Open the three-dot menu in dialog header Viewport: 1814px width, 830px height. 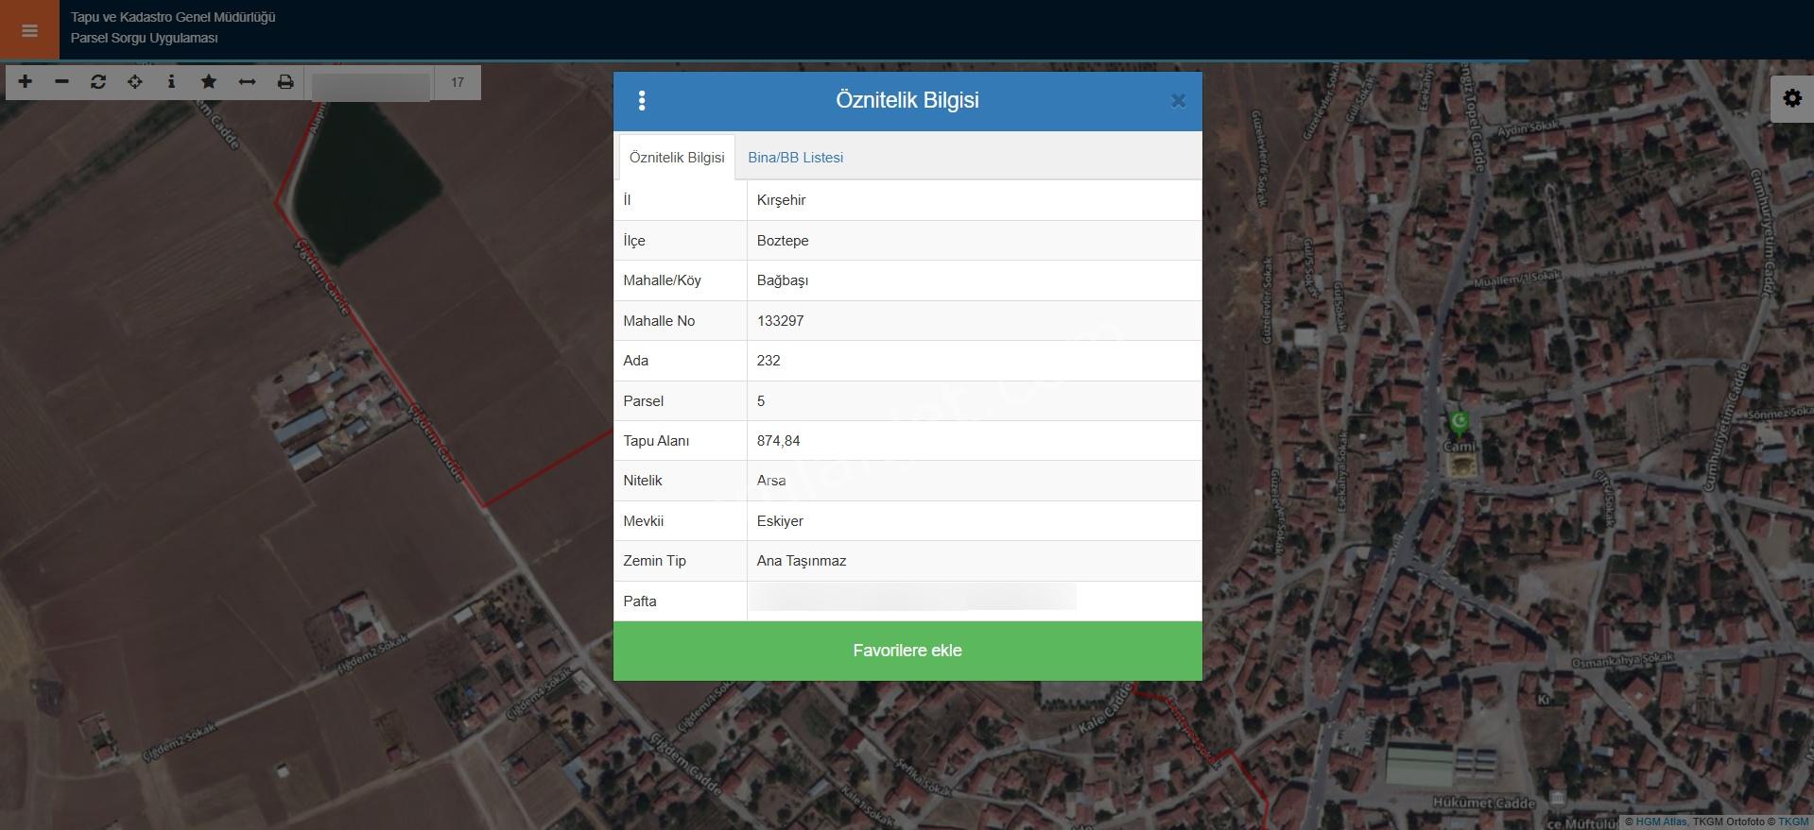coord(642,100)
